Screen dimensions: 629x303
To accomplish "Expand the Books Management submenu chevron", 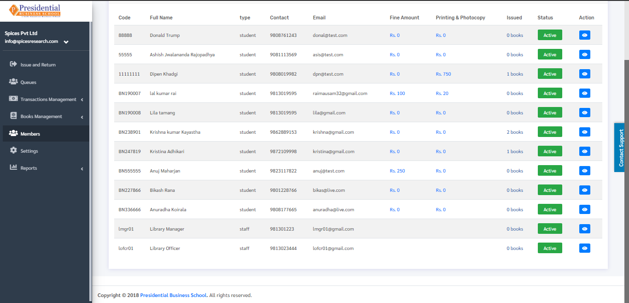I will point(82,117).
